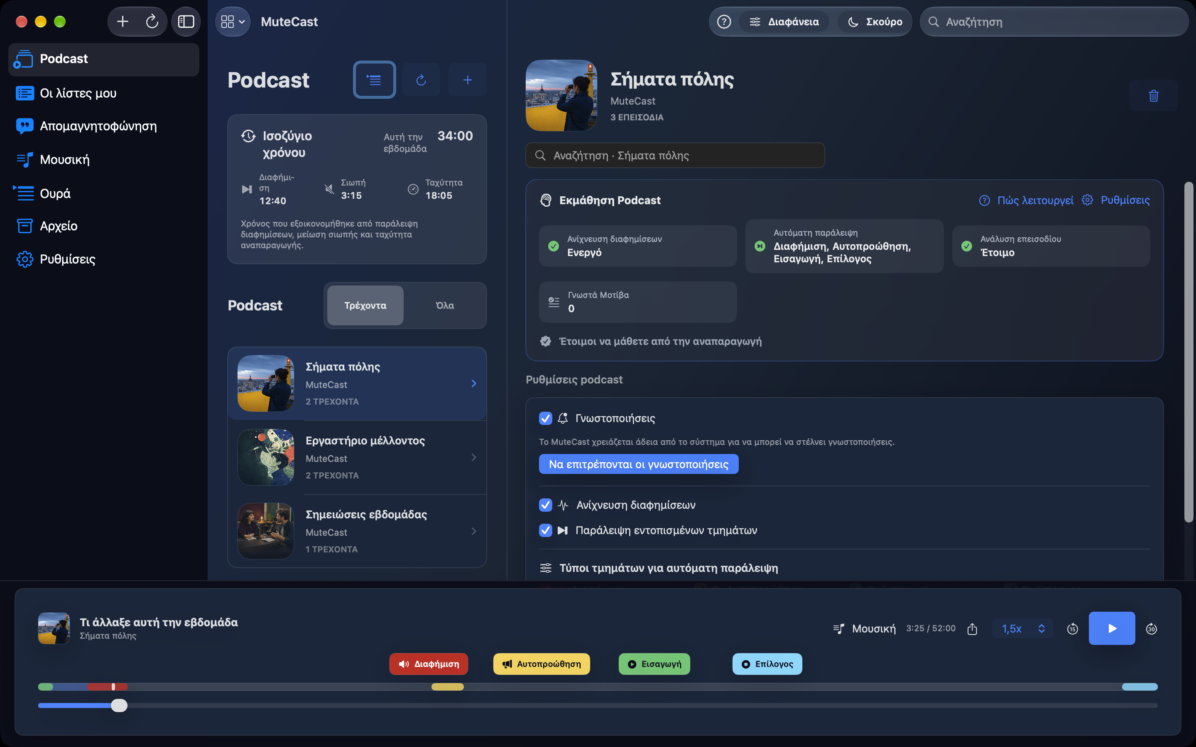Toggle the Σκούρο dark mode button
This screenshot has height=747, width=1196.
(x=874, y=22)
